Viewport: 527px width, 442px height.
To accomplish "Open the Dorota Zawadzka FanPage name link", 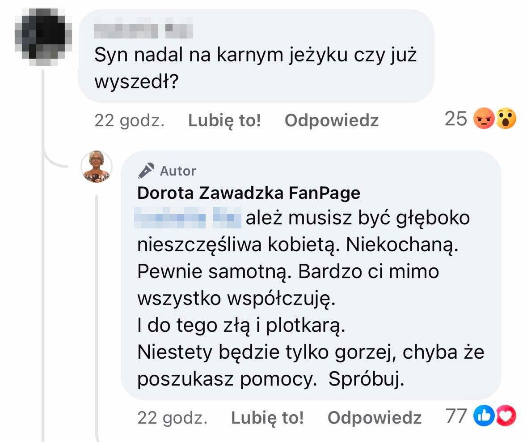I will pyautogui.click(x=249, y=193).
